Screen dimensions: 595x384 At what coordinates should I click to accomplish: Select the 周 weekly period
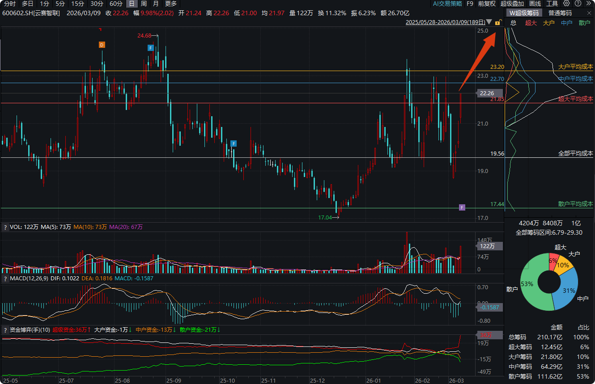click(x=144, y=4)
